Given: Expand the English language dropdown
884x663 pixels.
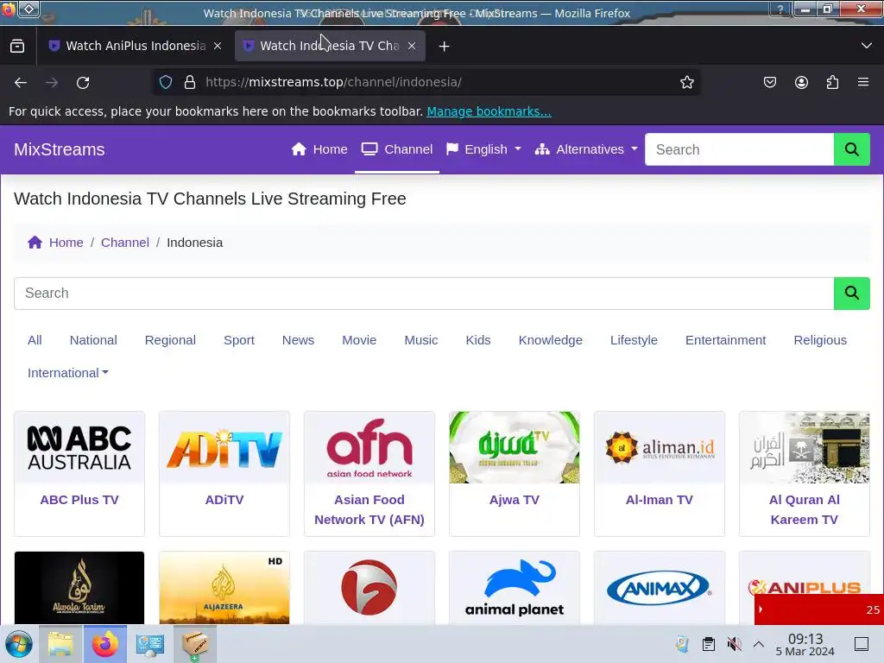Looking at the screenshot, I should click(483, 149).
